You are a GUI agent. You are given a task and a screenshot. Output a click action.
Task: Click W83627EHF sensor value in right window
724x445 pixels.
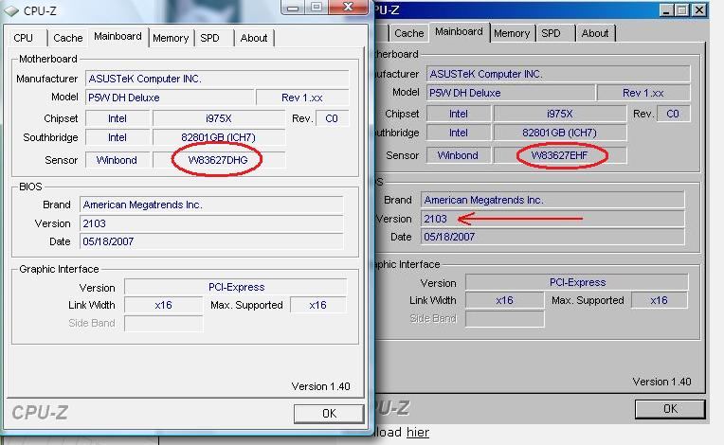(x=560, y=155)
